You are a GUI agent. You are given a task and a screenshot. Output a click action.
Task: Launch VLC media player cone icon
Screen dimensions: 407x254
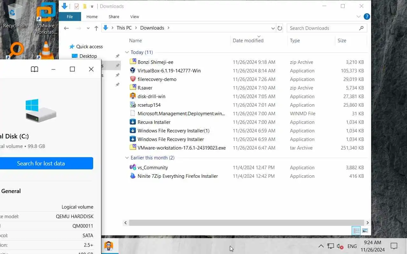46,50
